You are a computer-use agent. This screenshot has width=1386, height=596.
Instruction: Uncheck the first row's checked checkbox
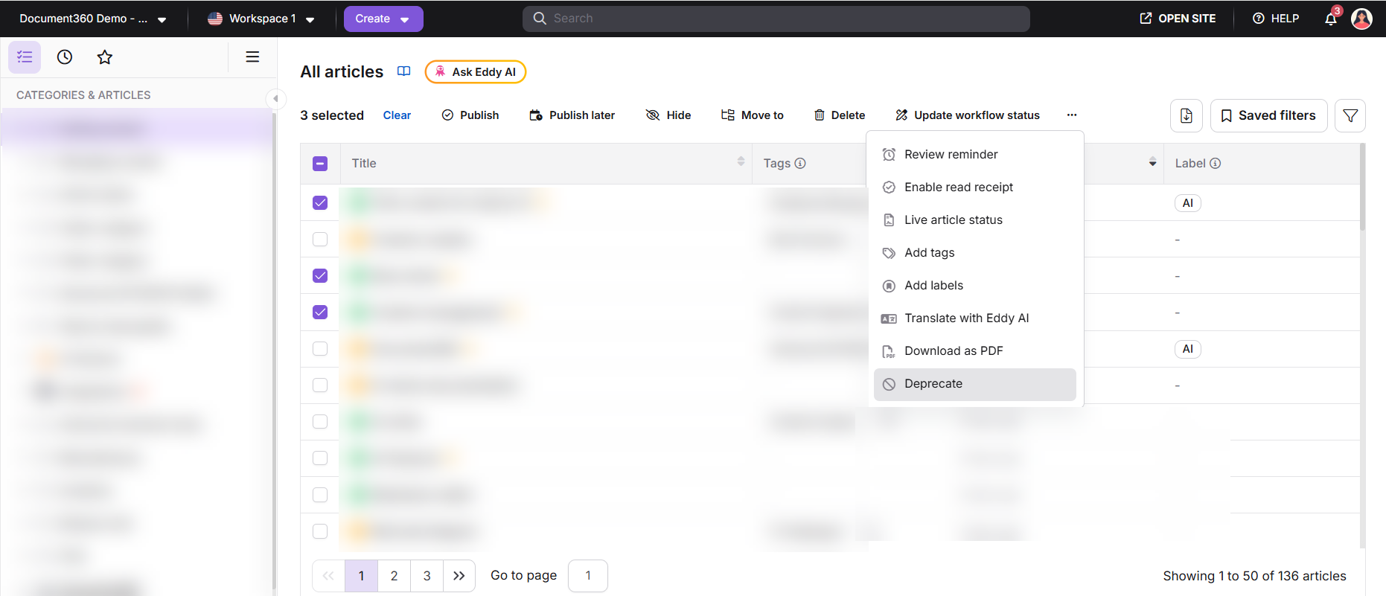click(x=320, y=203)
